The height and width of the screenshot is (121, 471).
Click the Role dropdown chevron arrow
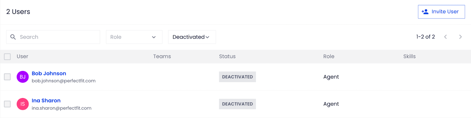click(x=154, y=37)
